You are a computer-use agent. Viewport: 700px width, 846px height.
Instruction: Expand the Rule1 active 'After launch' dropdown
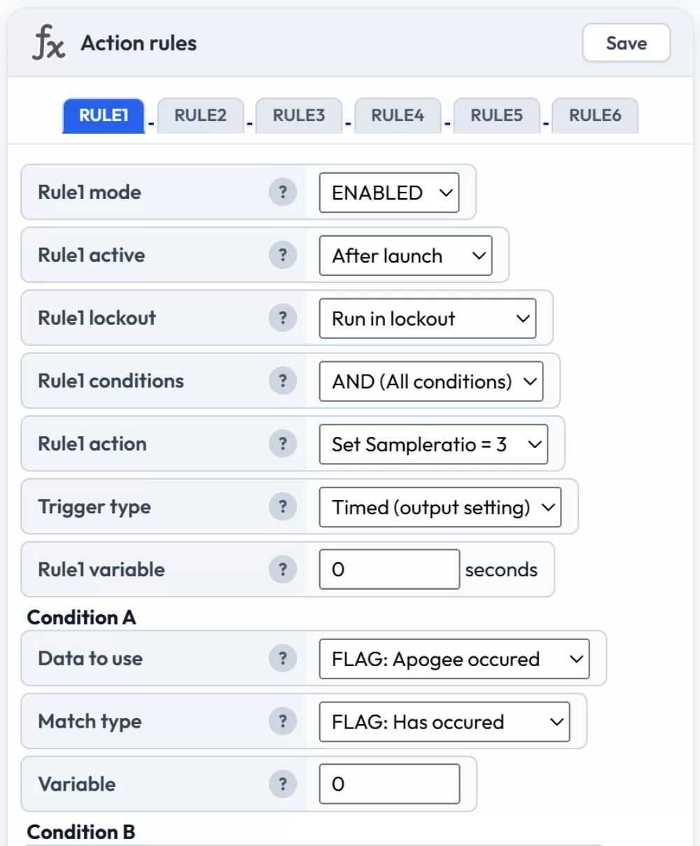click(405, 256)
